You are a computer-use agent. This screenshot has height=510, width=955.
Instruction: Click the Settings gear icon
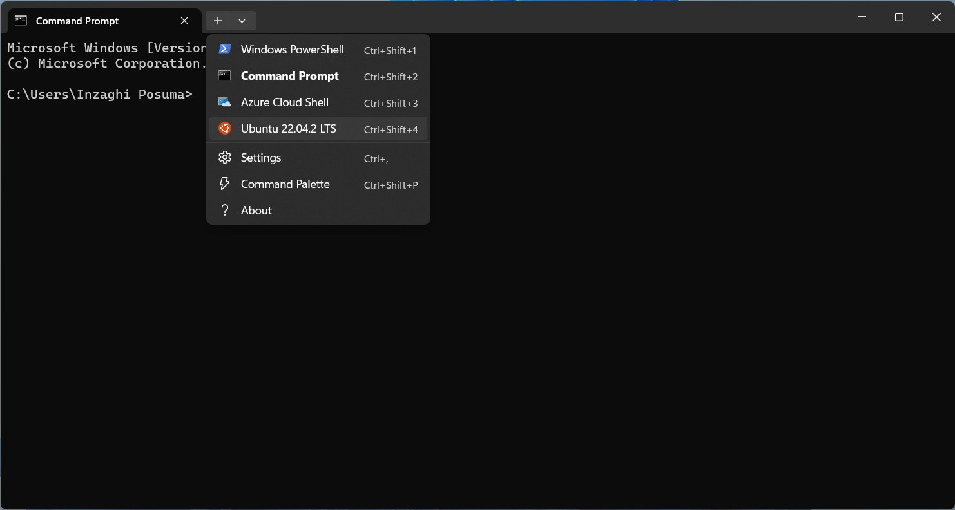[224, 158]
